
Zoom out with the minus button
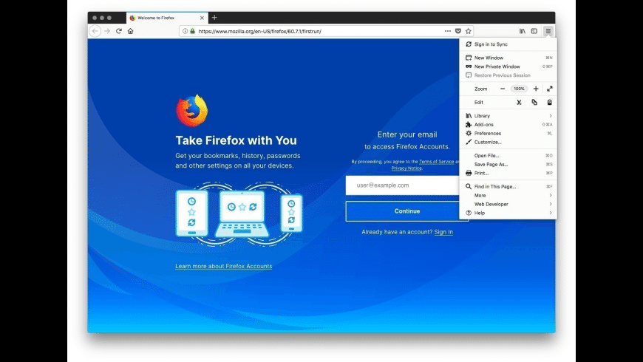tap(503, 89)
